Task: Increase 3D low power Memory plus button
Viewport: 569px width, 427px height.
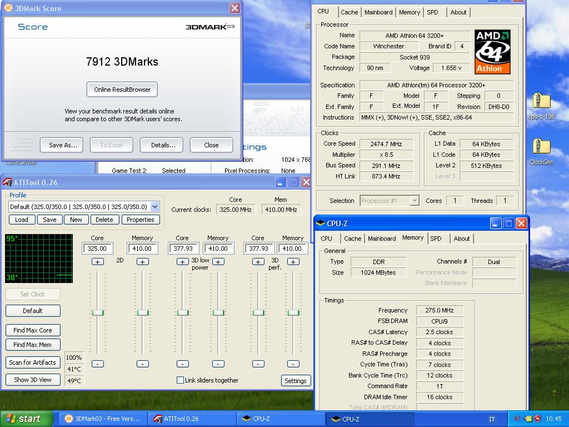Action: [218, 262]
